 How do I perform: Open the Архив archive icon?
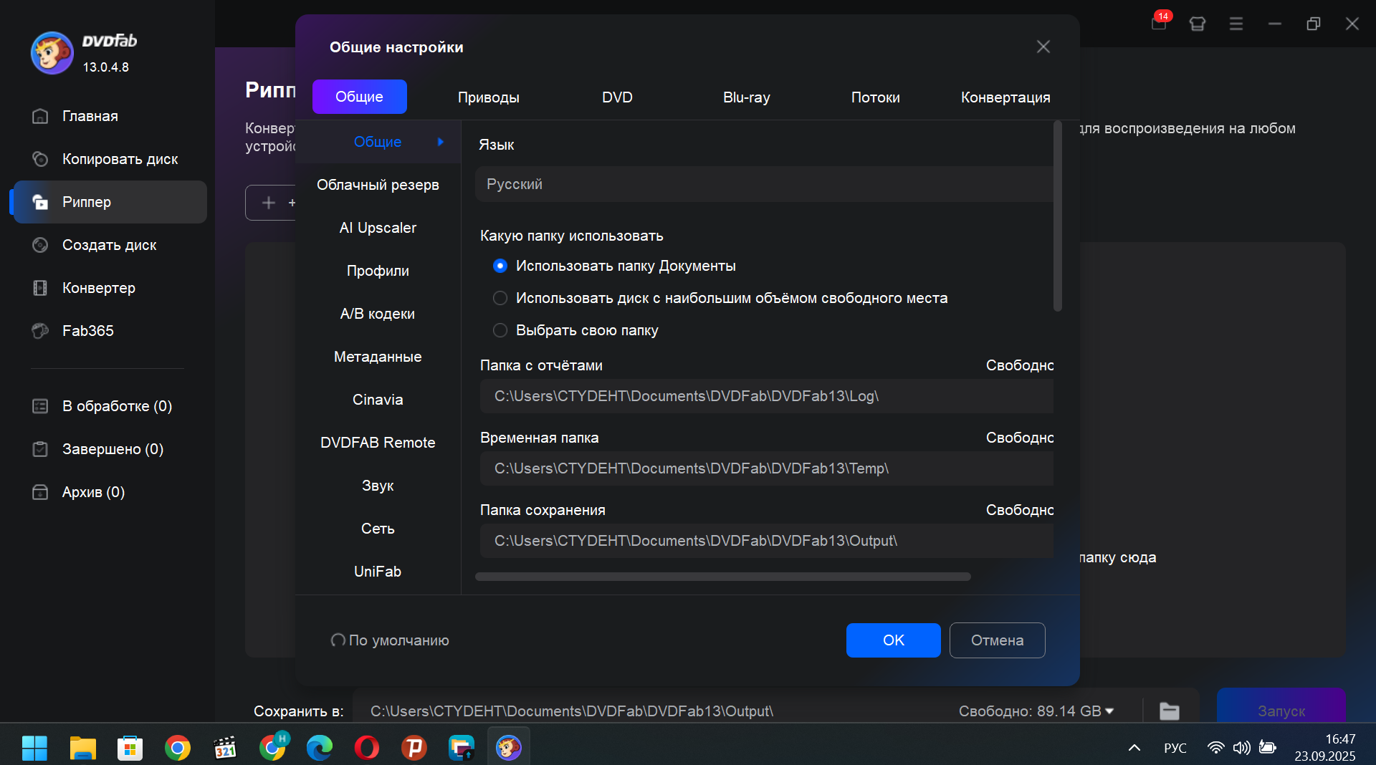click(40, 492)
